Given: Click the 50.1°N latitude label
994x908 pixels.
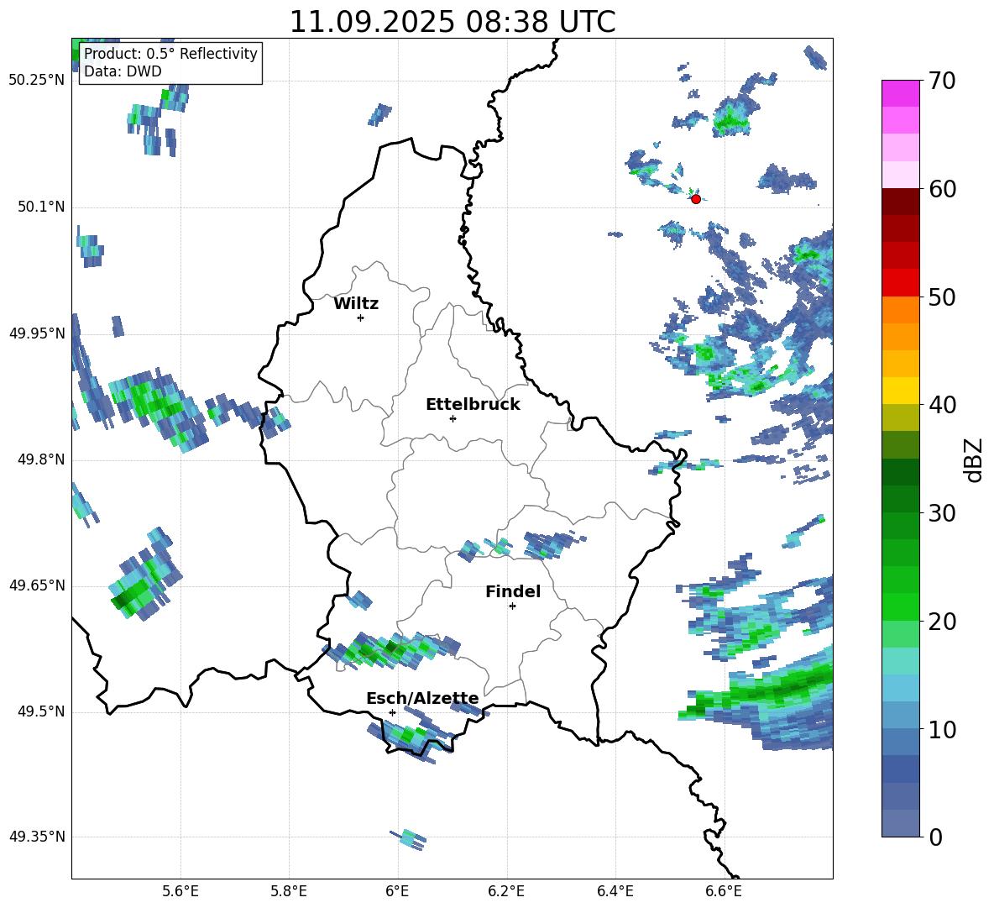Looking at the screenshot, I should [41, 207].
